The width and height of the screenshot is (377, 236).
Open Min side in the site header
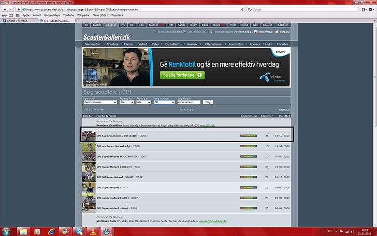click(x=242, y=32)
